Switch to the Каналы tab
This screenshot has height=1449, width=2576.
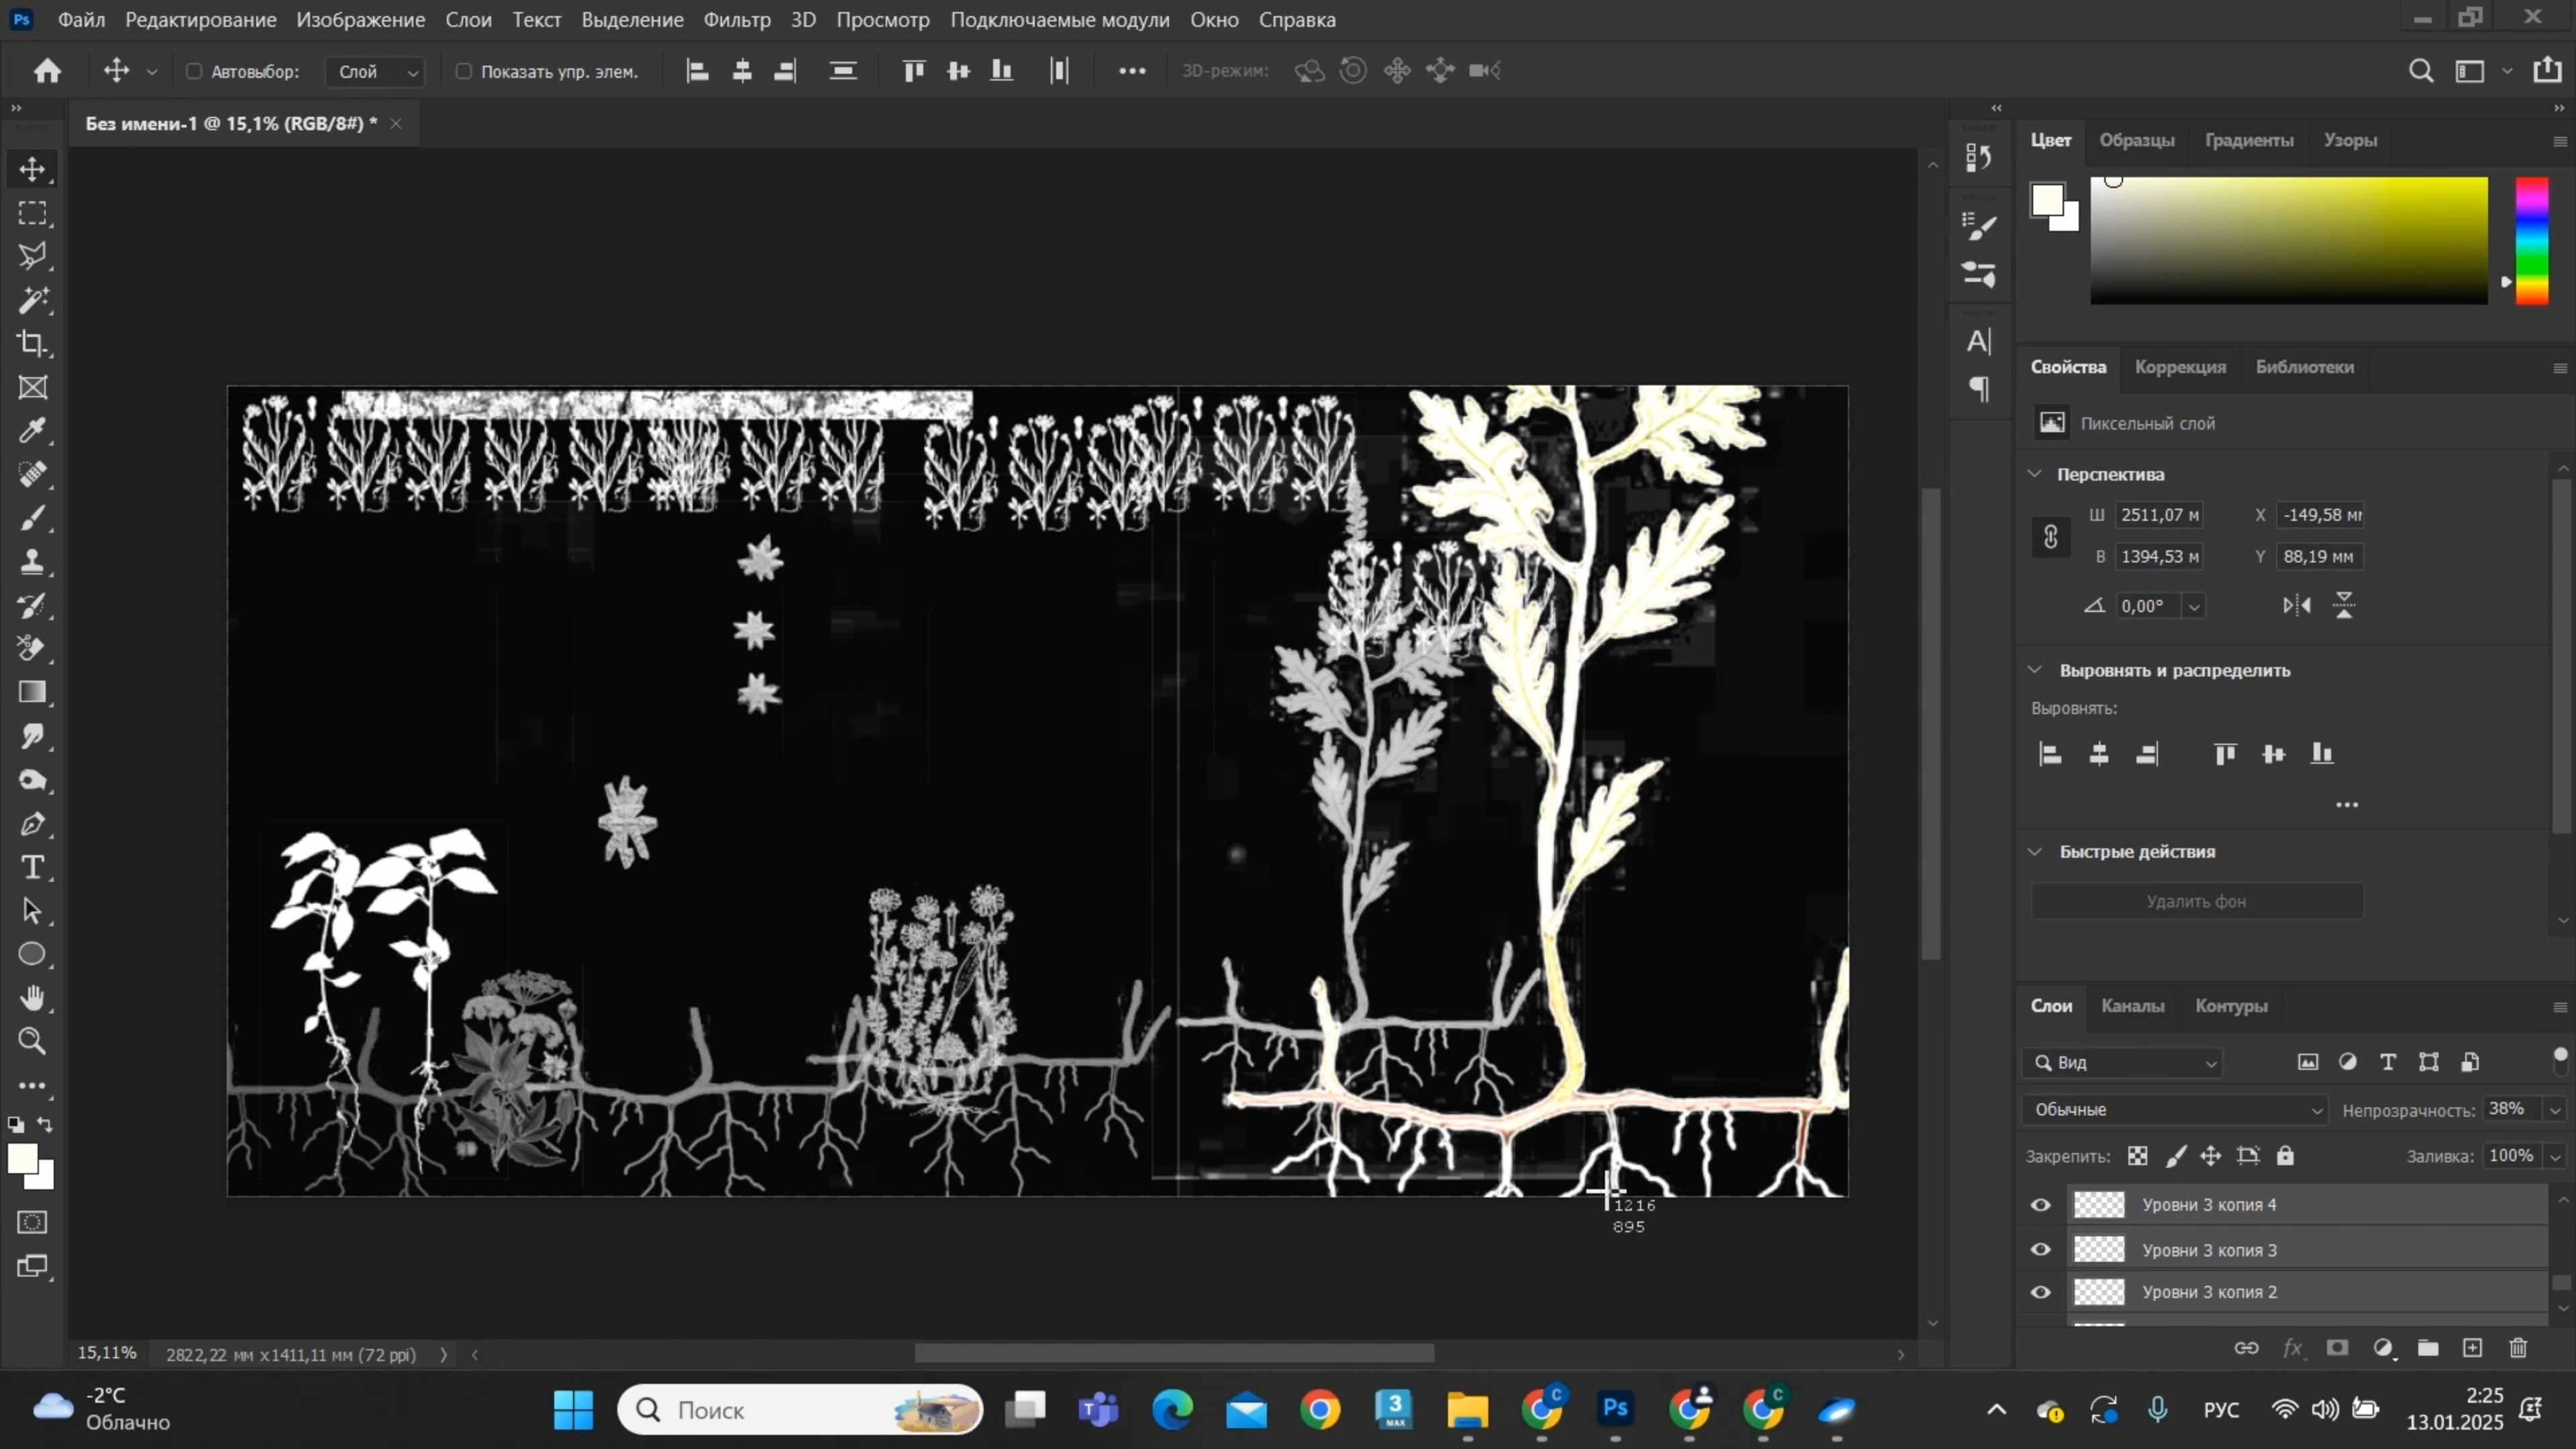tap(2132, 1006)
